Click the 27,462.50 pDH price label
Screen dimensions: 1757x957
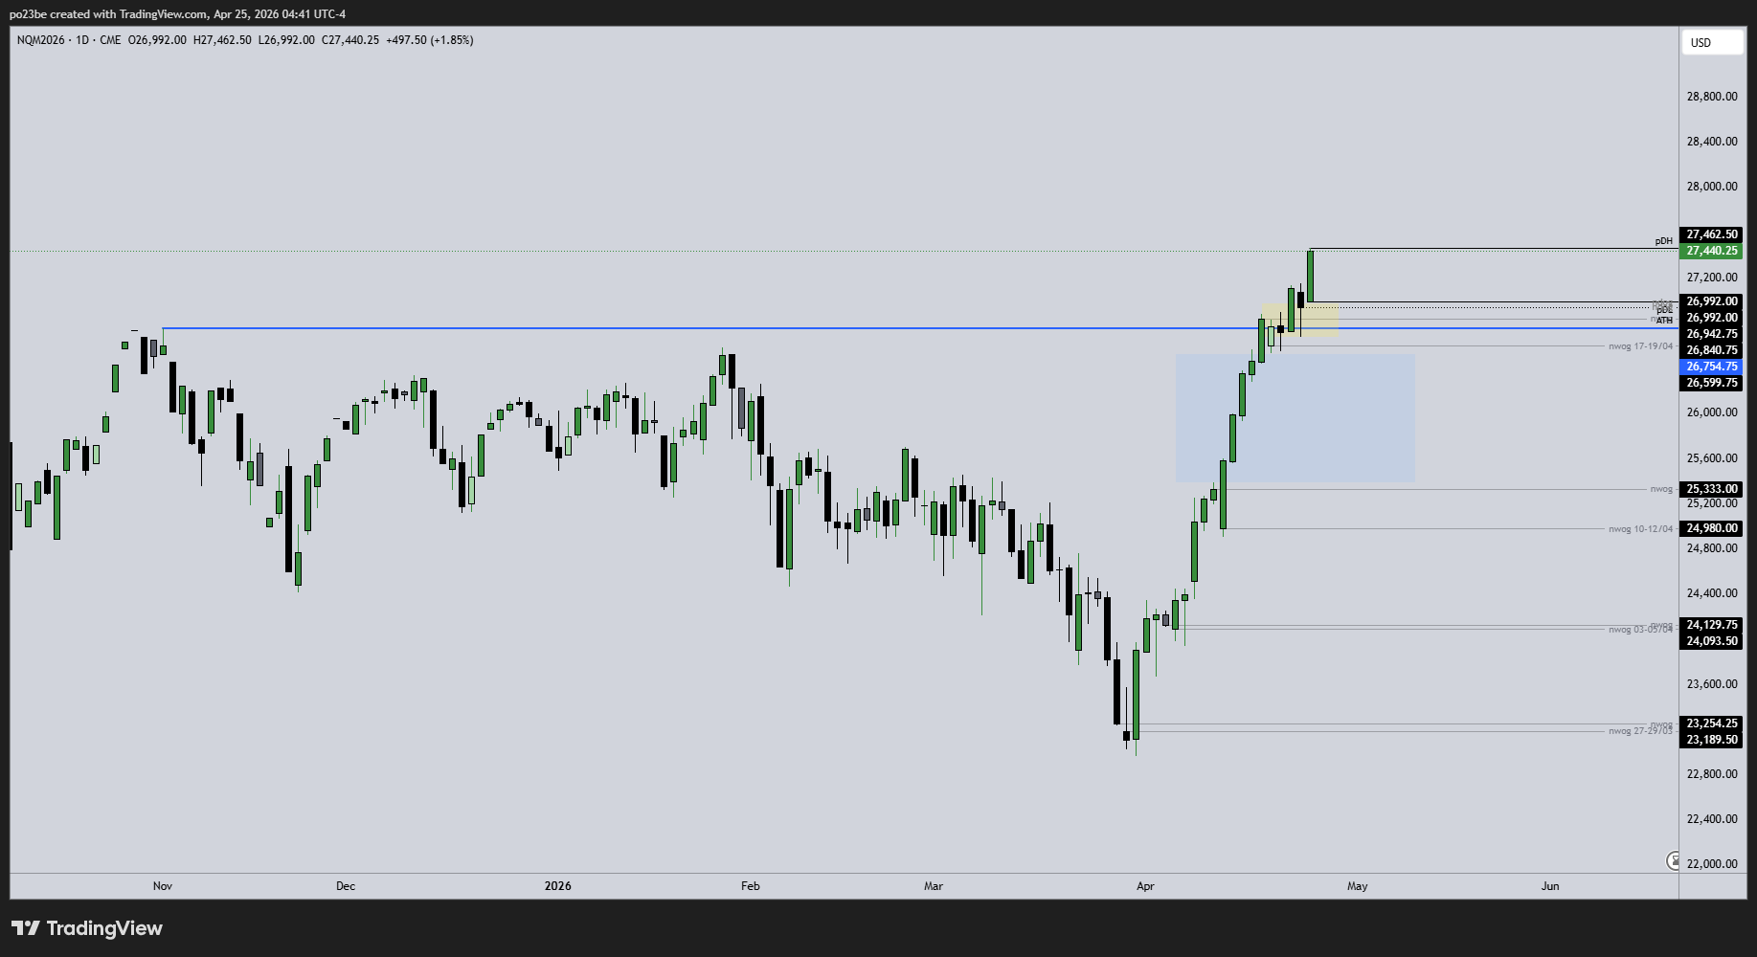[1711, 234]
